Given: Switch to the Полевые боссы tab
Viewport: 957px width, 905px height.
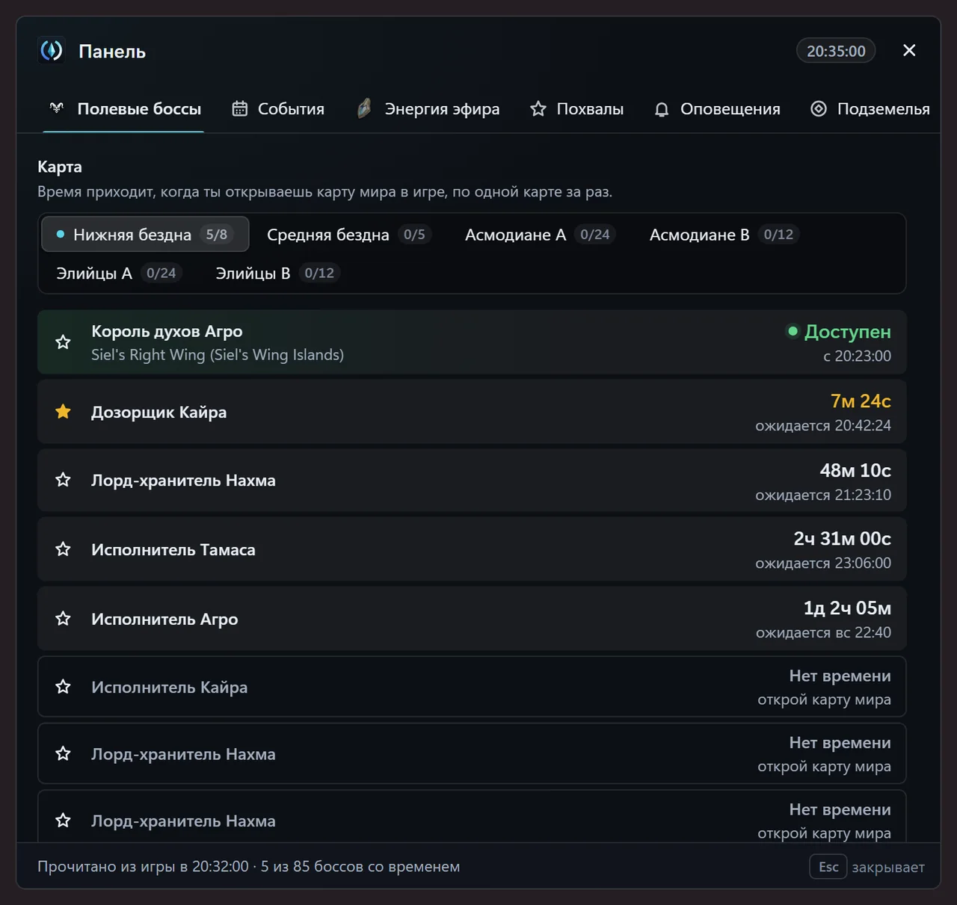Looking at the screenshot, I should (124, 109).
